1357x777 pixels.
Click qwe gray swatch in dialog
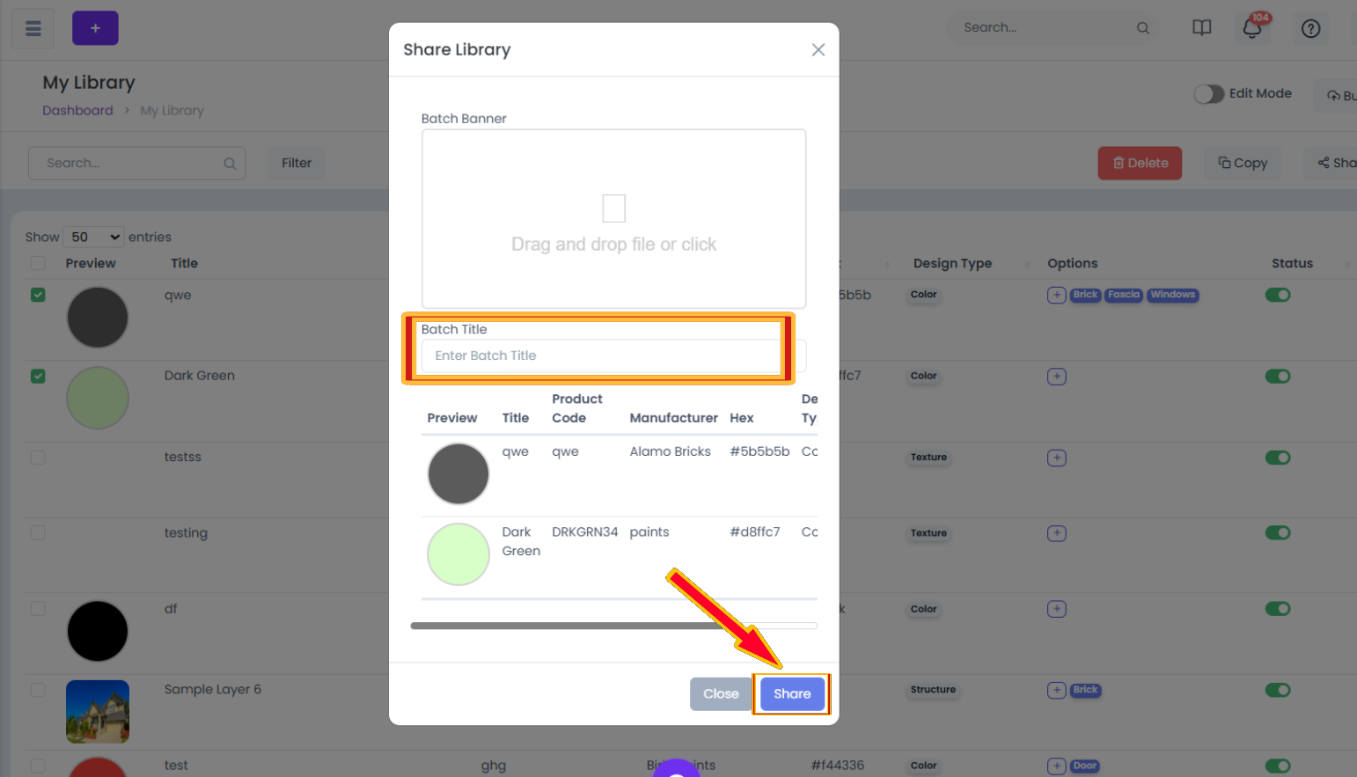(x=458, y=473)
